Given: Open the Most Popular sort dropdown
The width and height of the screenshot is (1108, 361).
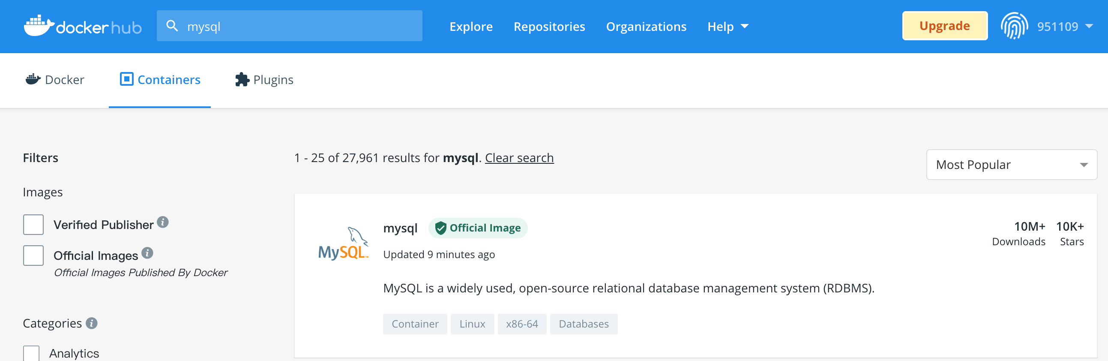Looking at the screenshot, I should click(x=1011, y=165).
